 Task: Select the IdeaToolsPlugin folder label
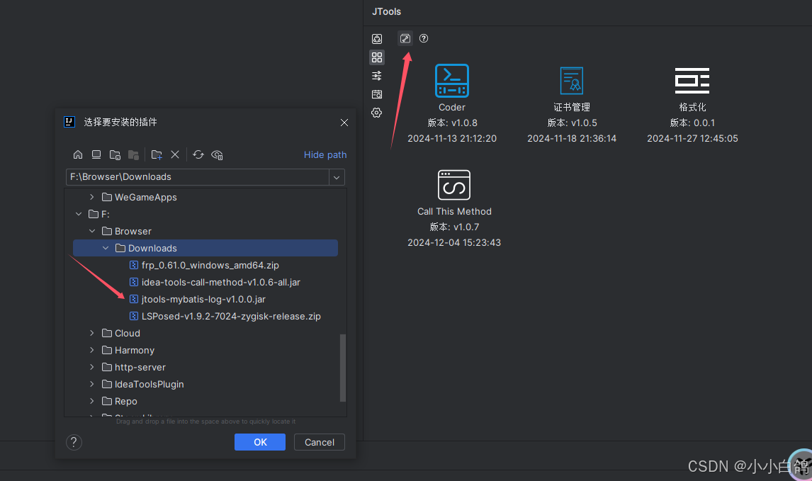coord(149,384)
